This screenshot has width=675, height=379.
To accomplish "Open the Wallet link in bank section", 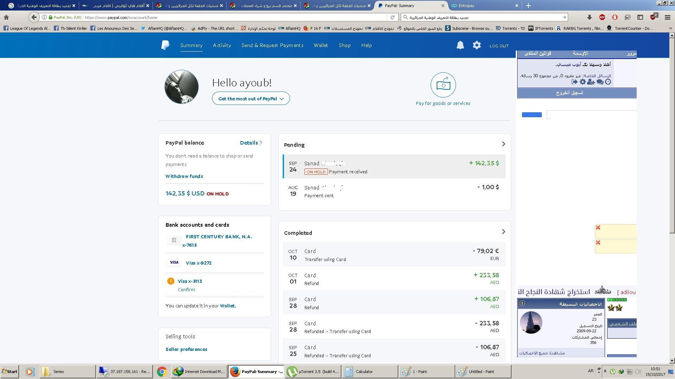I will pos(227,306).
